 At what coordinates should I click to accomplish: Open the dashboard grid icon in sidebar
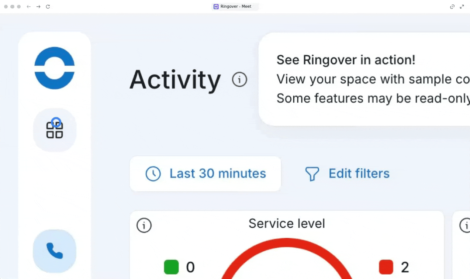coord(55,130)
